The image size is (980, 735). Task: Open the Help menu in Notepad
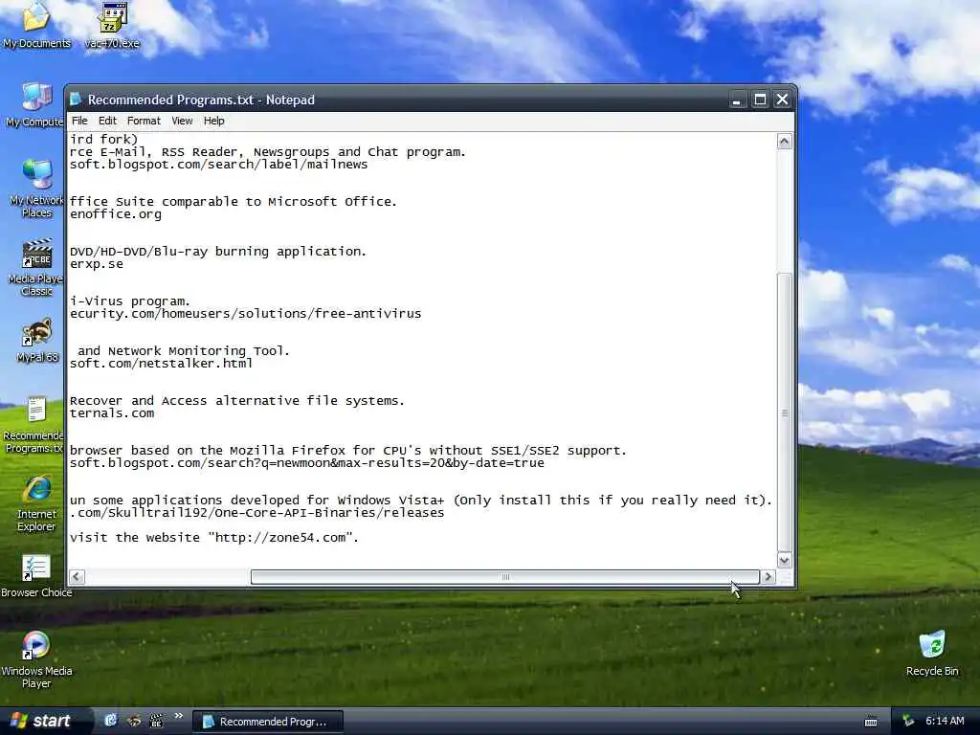coord(213,121)
